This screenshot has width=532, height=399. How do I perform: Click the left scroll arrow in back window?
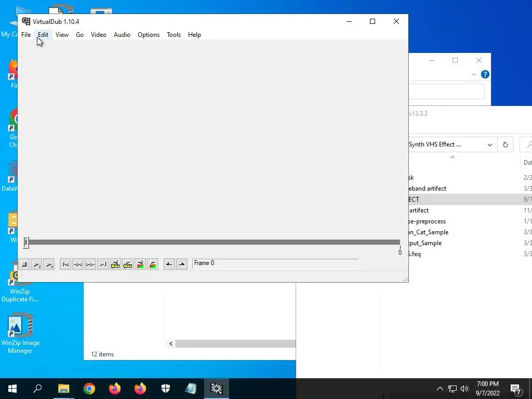171,344
